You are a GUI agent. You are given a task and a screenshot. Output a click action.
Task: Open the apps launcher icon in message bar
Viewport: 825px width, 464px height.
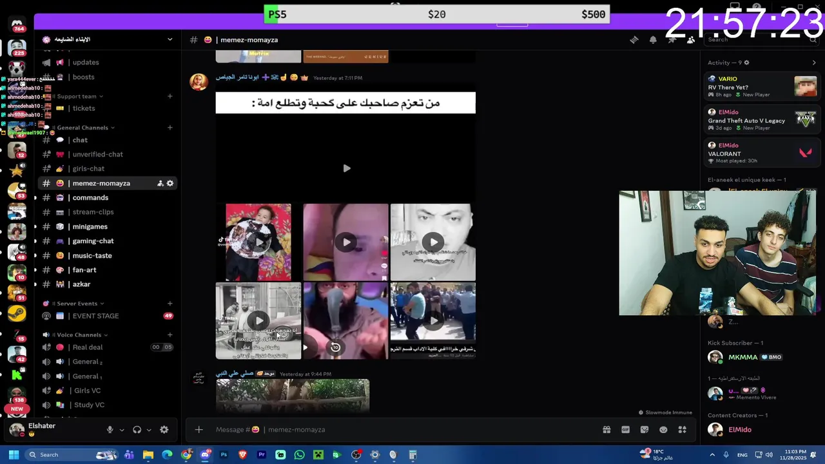(683, 430)
